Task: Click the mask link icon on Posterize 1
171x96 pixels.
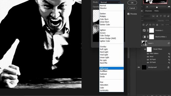Action: coord(148,30)
